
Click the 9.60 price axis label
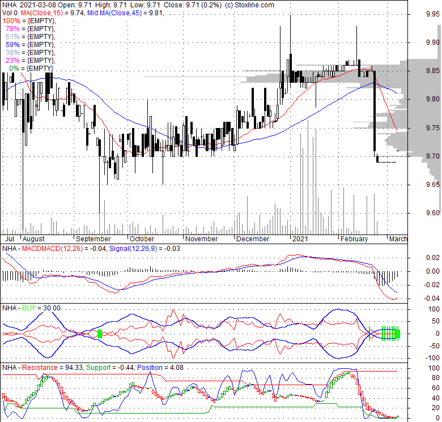[433, 213]
